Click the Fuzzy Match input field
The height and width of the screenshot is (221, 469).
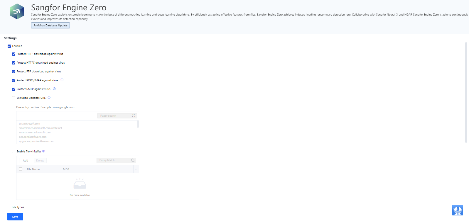pos(114,160)
